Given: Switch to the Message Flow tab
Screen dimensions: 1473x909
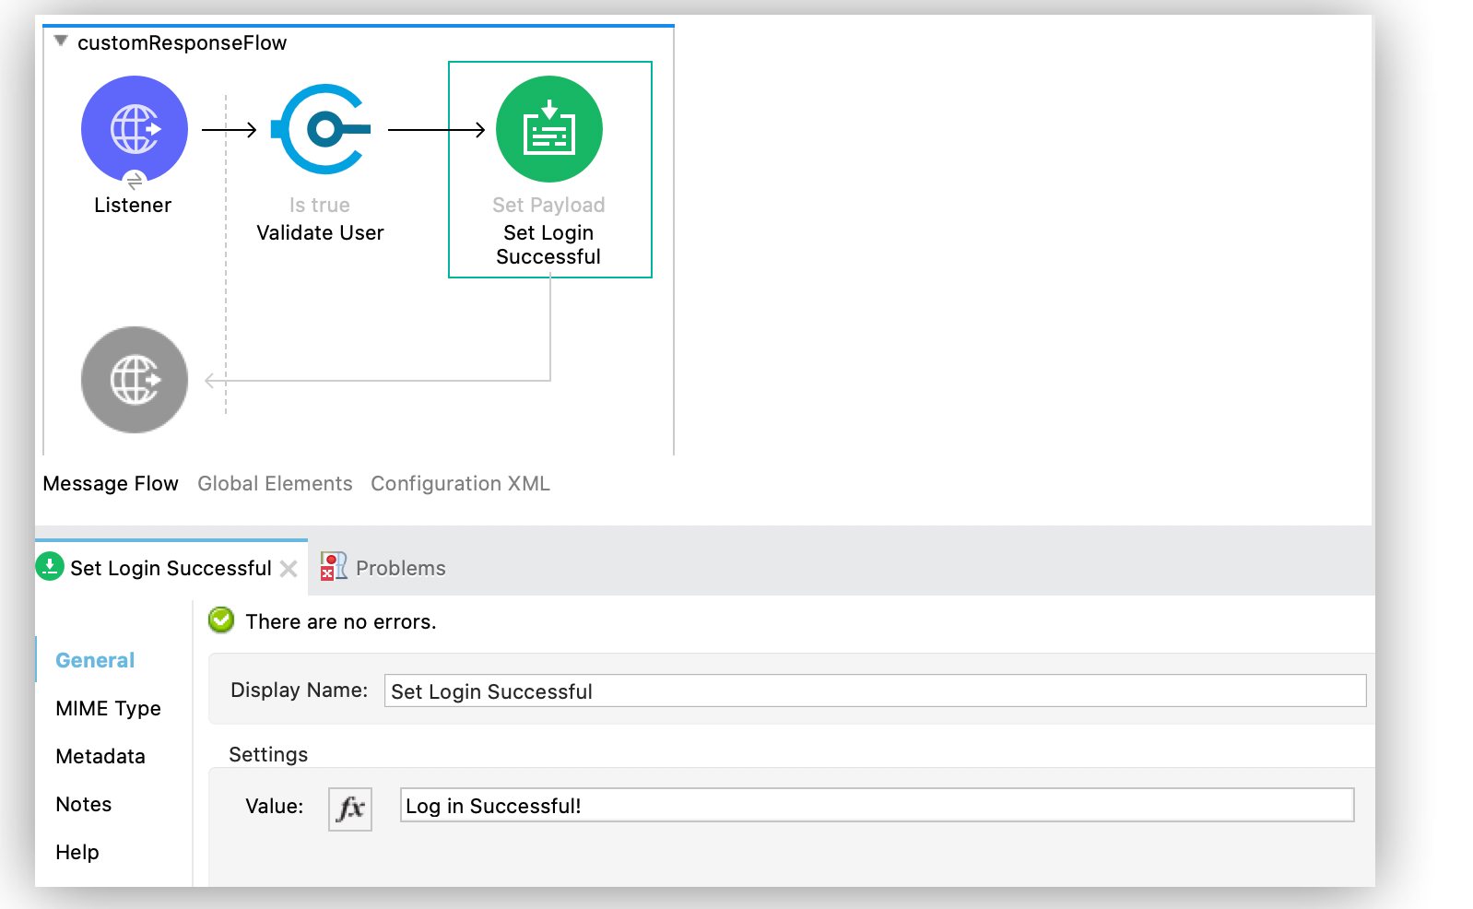Looking at the screenshot, I should point(111,484).
